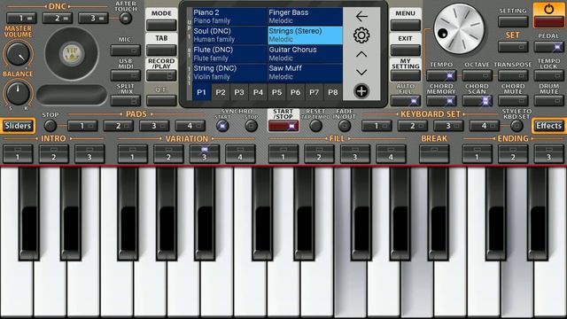The width and height of the screenshot is (567, 319).
Task: Click the Q.T. button
Action: (161, 100)
